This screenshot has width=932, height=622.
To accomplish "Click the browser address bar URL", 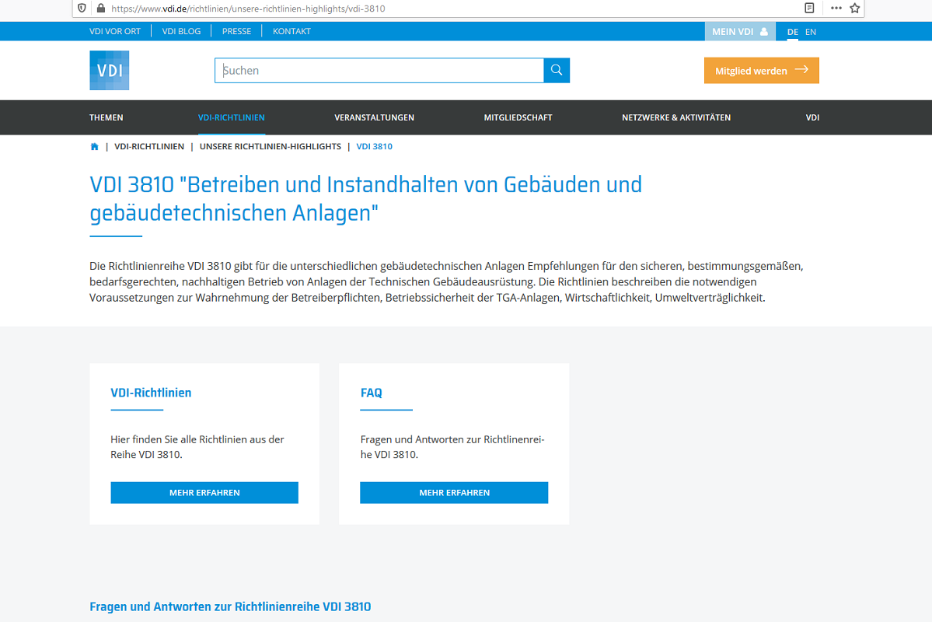I will [248, 9].
